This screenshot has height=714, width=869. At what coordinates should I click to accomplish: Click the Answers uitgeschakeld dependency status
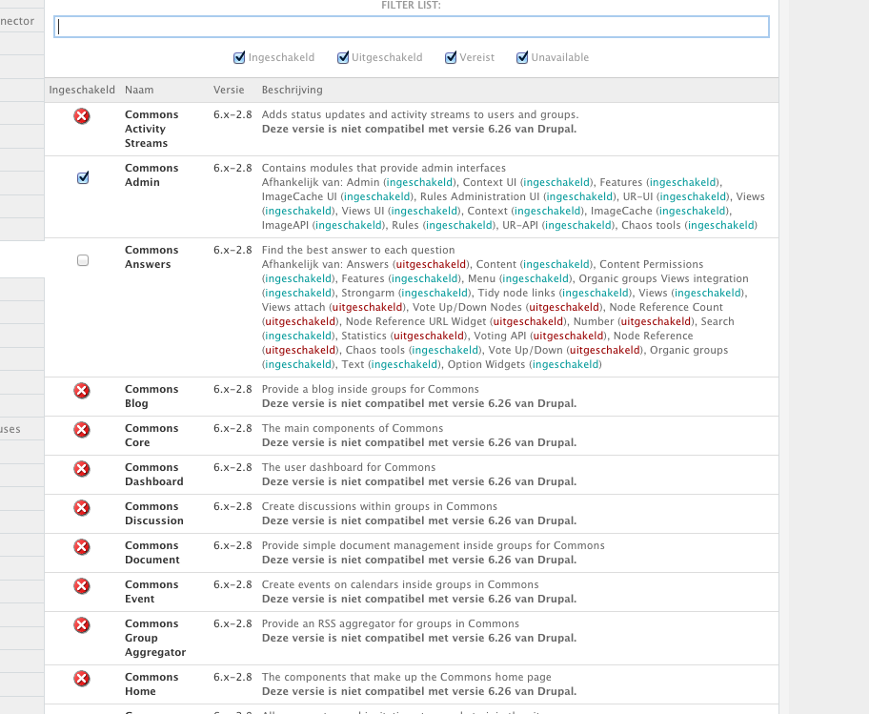click(432, 264)
